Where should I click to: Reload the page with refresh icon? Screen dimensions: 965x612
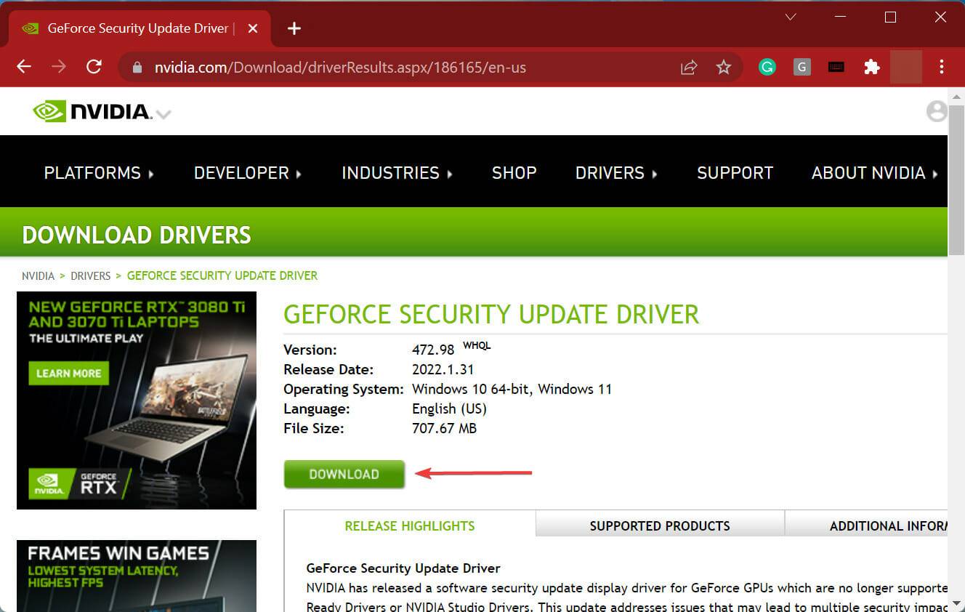94,67
